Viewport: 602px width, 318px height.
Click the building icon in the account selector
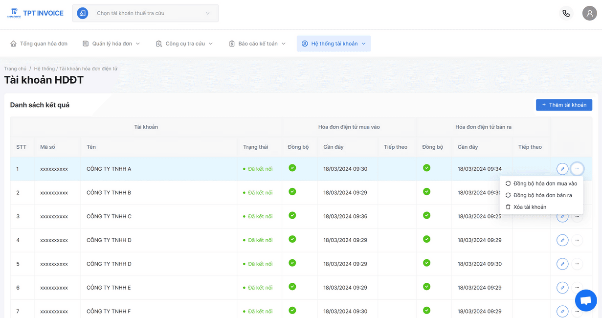coord(83,13)
